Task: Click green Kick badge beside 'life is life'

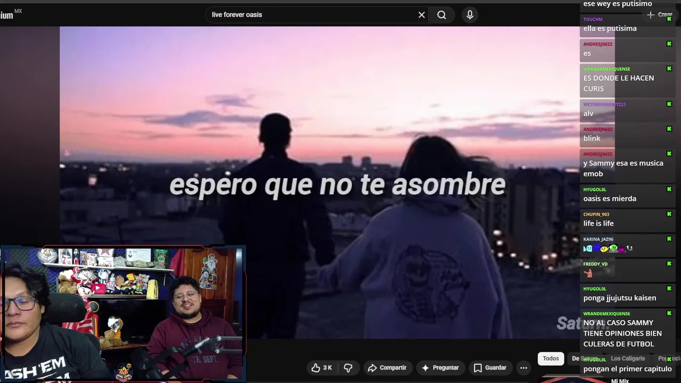Action: (x=669, y=214)
